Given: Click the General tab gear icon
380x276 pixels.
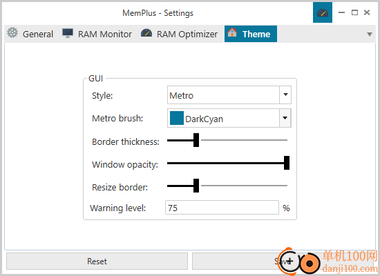Looking at the screenshot, I should (12, 32).
